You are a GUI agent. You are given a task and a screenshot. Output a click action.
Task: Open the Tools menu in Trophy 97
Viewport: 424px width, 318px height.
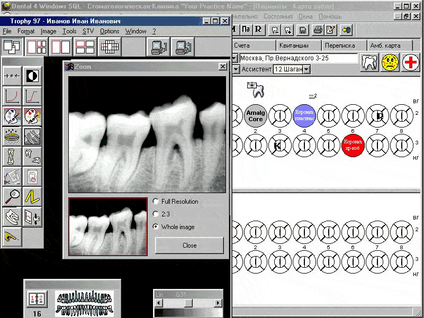click(69, 31)
